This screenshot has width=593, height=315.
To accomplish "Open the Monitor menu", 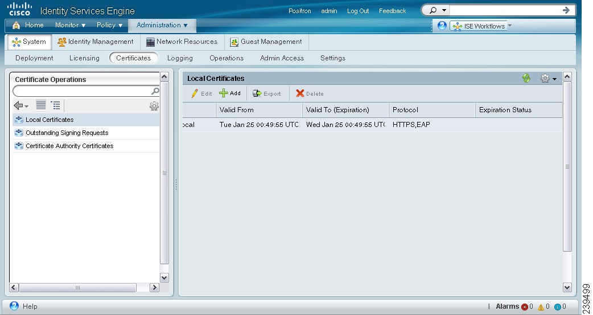I will [x=70, y=25].
